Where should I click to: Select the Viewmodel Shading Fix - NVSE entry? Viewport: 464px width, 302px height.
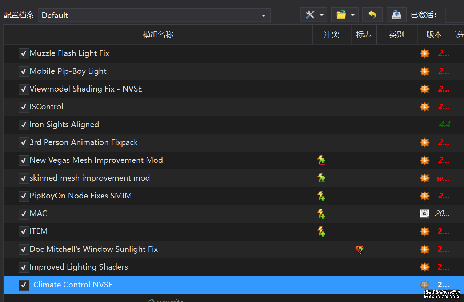point(86,89)
